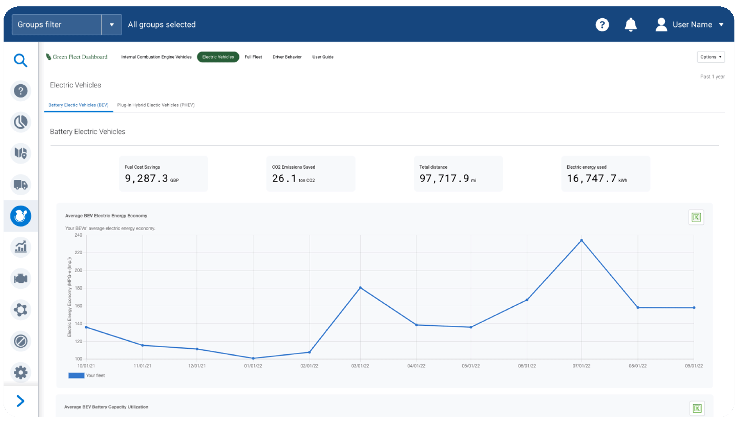Go to the Full Fleet section
This screenshot has width=738, height=424.
coord(253,57)
